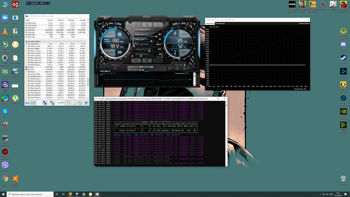Adjust the Temp. Limit slider
The height and width of the screenshot is (197, 350).
pyautogui.click(x=147, y=41)
